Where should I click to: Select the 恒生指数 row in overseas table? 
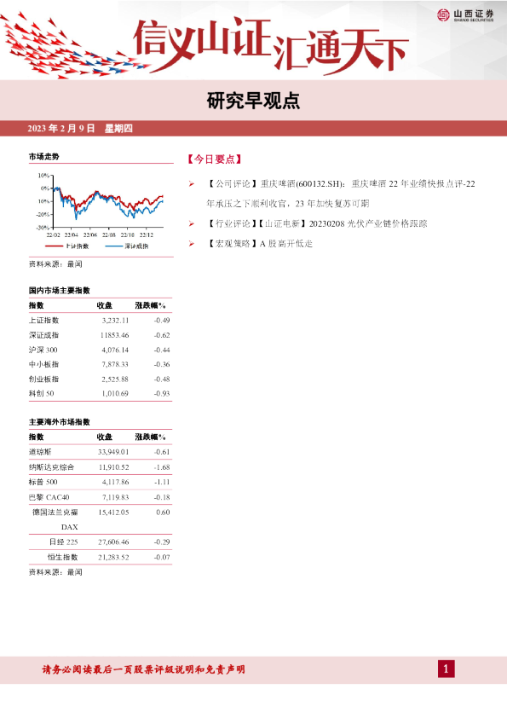(101, 558)
